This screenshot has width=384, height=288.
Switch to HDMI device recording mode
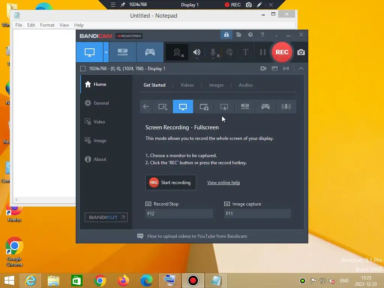coord(123,52)
